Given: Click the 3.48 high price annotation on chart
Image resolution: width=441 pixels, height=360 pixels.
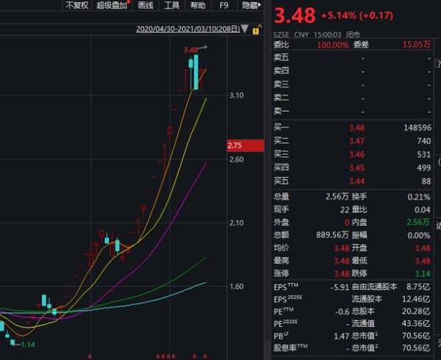Looking at the screenshot, I should click(x=190, y=50).
